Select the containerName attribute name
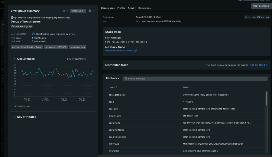 [x=116, y=130]
